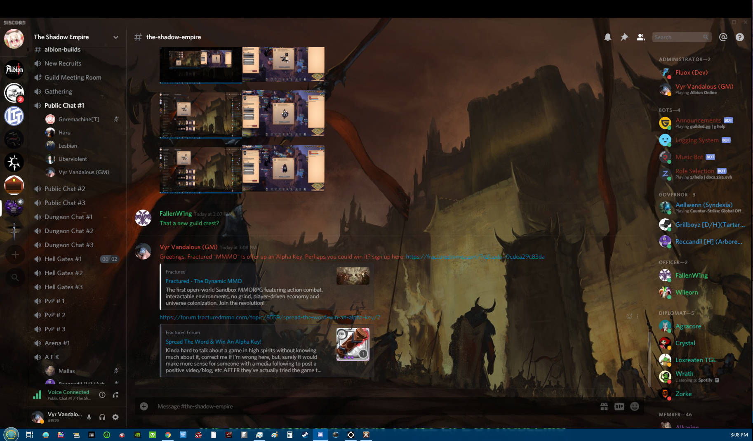Open notification settings bell icon
The width and height of the screenshot is (753, 441).
608,37
